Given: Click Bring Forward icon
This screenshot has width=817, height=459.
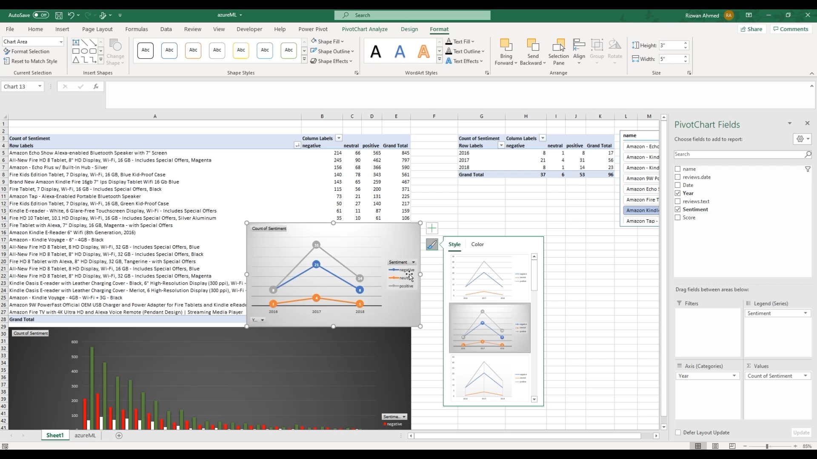Looking at the screenshot, I should click(506, 46).
